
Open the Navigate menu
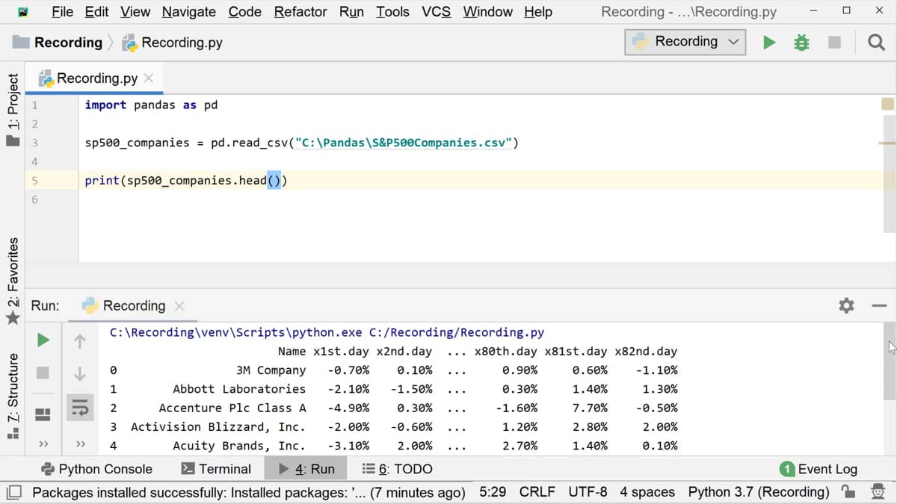188,12
